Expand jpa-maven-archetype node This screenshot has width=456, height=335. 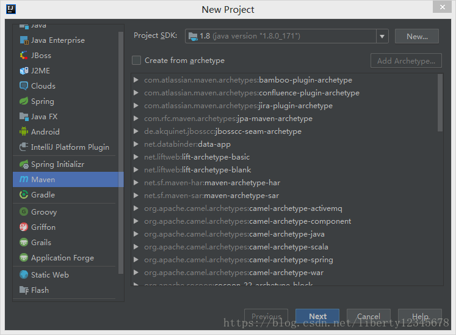point(136,118)
